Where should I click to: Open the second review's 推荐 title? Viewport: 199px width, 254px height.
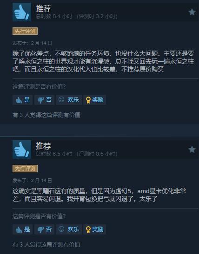[x=43, y=146]
